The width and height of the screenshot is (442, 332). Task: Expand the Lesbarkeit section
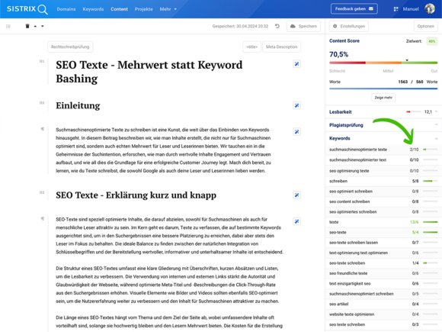click(x=383, y=111)
